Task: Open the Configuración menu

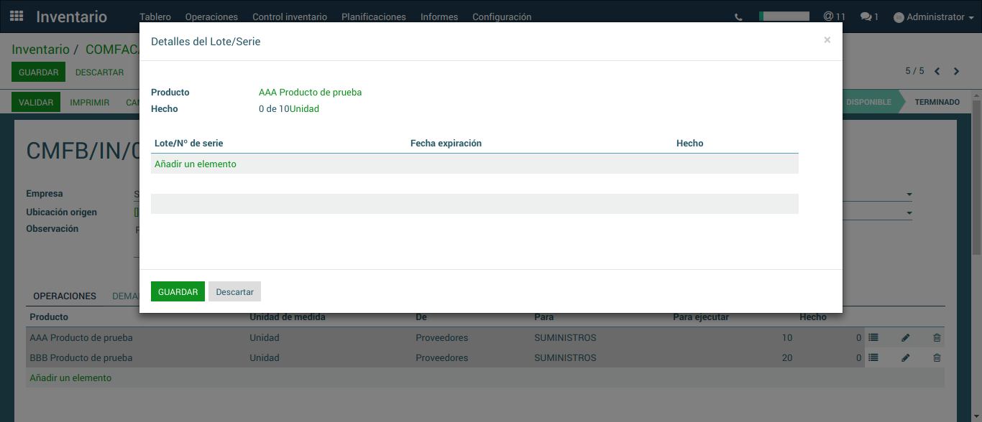Action: pyautogui.click(x=502, y=17)
